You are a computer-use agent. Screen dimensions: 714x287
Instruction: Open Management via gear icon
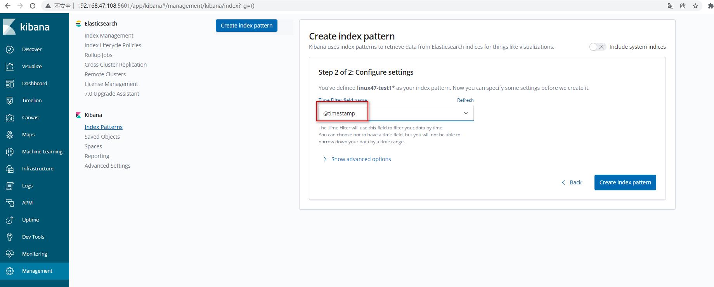tap(10, 271)
